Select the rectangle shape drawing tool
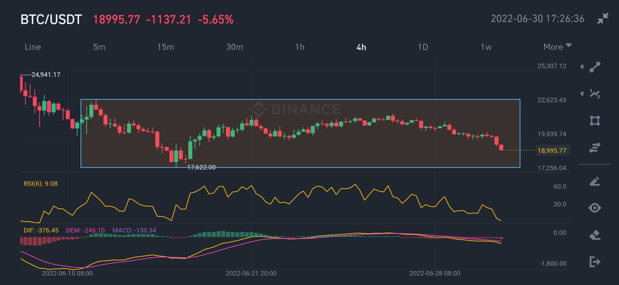Viewport: 619px width, 285px height. 595,121
